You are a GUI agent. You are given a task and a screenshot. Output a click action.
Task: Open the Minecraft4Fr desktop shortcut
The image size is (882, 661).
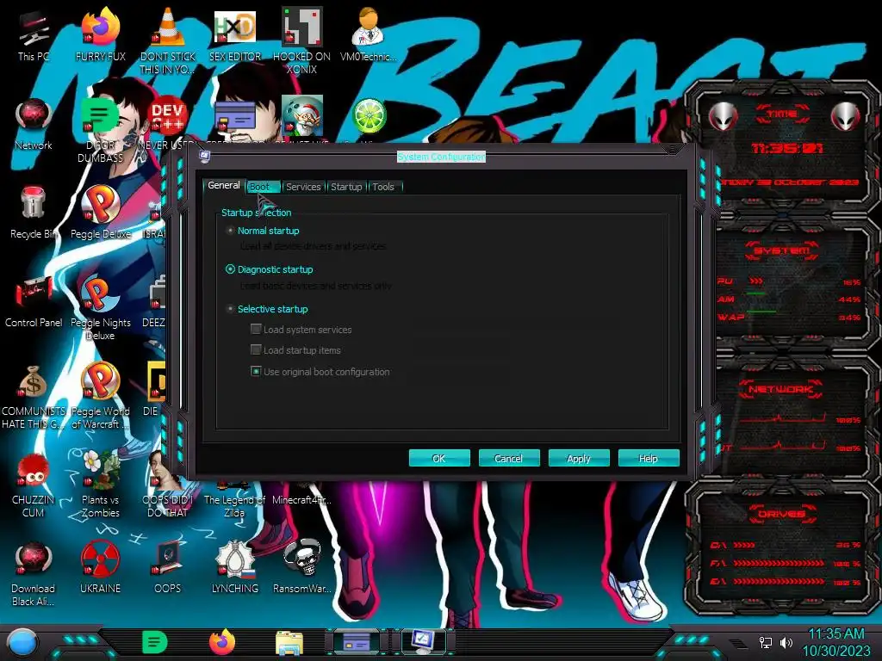coord(301,499)
